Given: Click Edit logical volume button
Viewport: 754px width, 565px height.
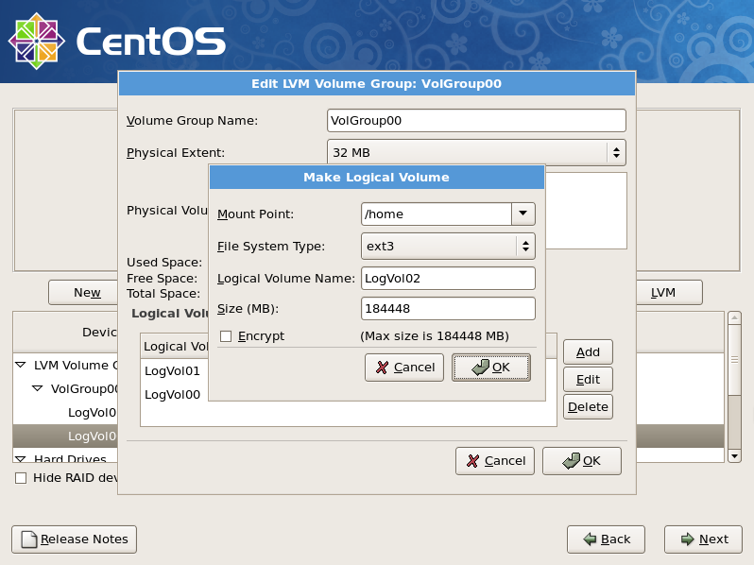Looking at the screenshot, I should coord(588,380).
